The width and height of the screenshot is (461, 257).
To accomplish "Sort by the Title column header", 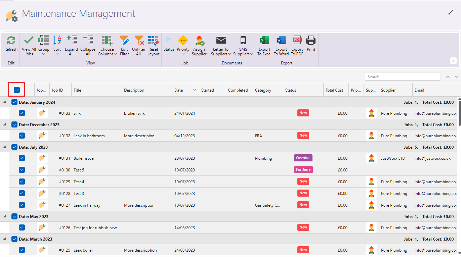I will pos(97,90).
